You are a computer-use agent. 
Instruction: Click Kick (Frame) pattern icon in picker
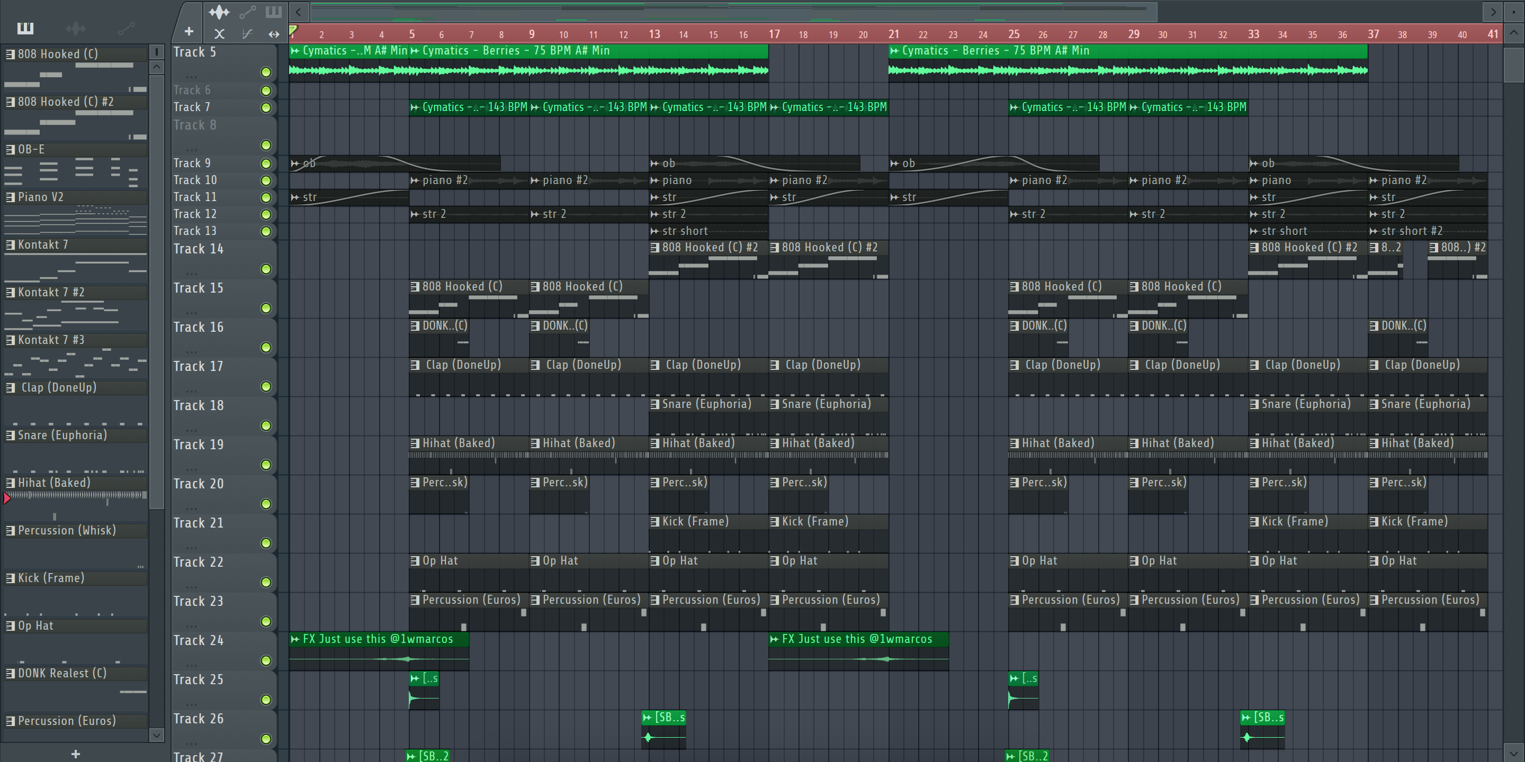(x=10, y=578)
